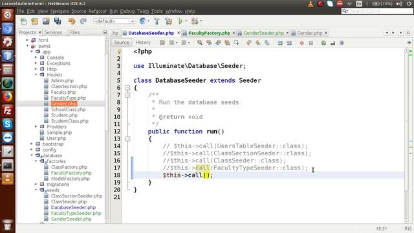Screen dimensions: 414x233
Task: Switch to the GenderSeeder.php tab
Action: (263, 33)
